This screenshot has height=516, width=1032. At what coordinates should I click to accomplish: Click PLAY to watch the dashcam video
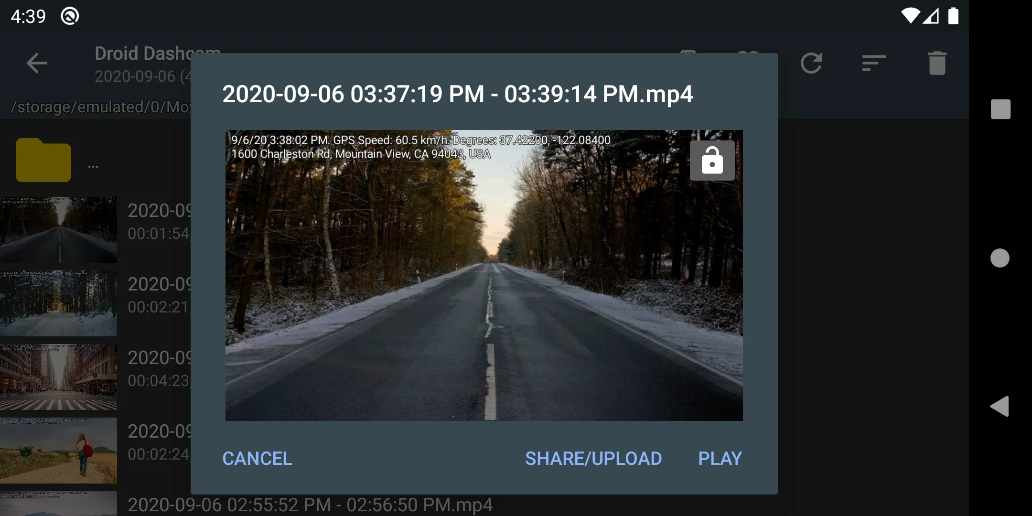click(x=720, y=458)
